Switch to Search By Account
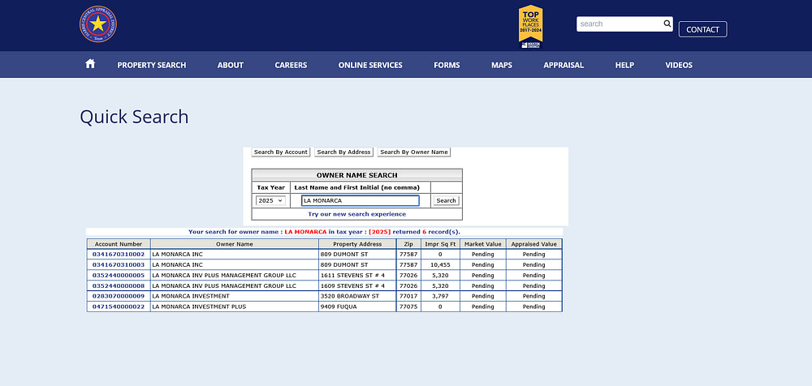The height and width of the screenshot is (386, 812). click(x=281, y=152)
